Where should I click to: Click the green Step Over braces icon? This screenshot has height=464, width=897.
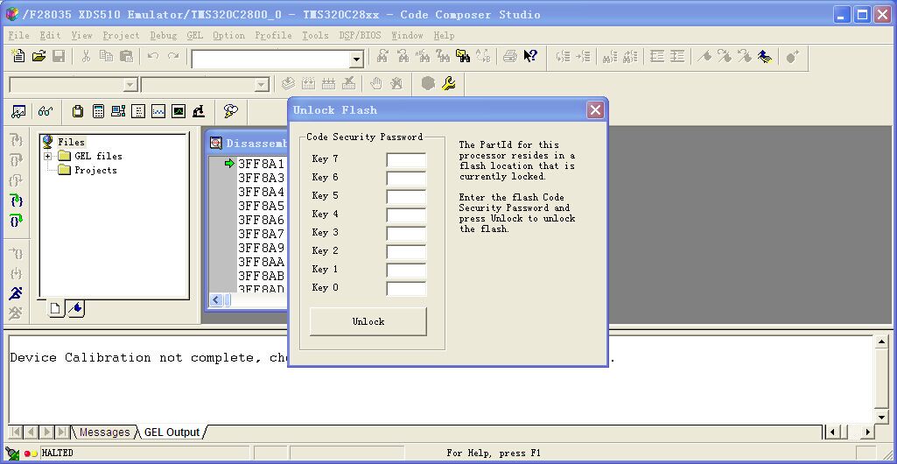(17, 221)
